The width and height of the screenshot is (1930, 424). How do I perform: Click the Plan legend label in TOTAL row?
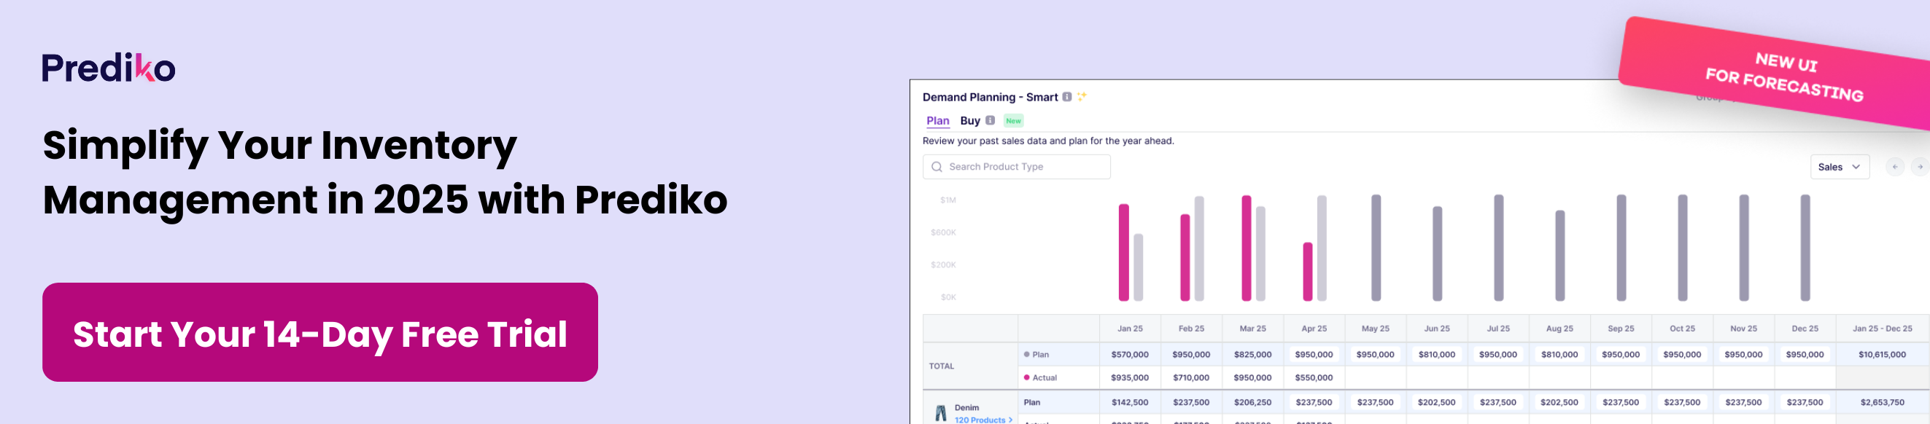point(1040,355)
